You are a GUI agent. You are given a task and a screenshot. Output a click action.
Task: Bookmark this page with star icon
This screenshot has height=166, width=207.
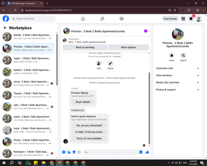175,10
